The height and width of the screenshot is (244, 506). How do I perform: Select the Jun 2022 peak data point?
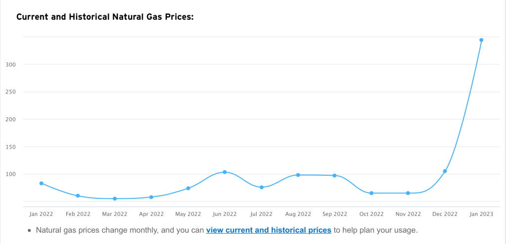(225, 172)
